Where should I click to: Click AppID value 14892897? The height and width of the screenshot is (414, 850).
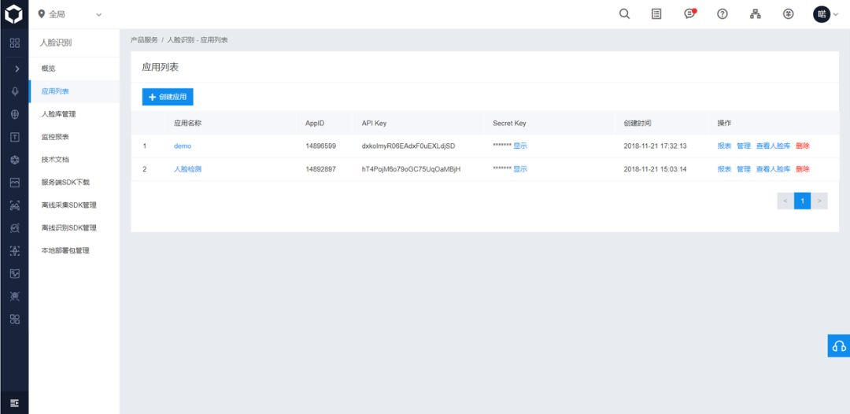coord(320,169)
